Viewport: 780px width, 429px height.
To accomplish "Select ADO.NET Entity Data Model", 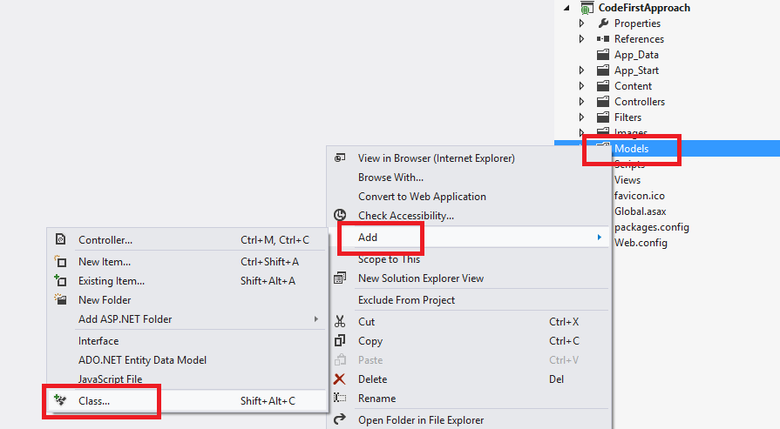I will coord(142,360).
